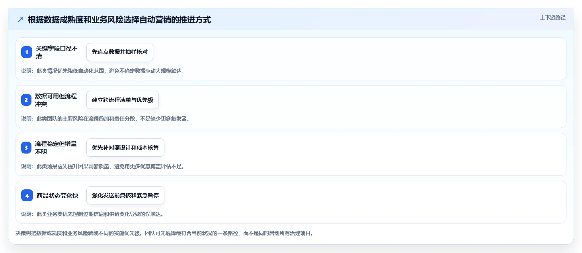Click the note about 流程叠加和责任分散
Image resolution: width=582 pixels, height=253 pixels.
tap(105, 119)
